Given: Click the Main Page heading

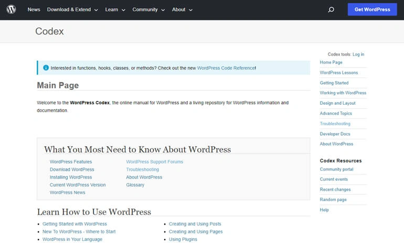Looking at the screenshot, I should click(x=58, y=85).
